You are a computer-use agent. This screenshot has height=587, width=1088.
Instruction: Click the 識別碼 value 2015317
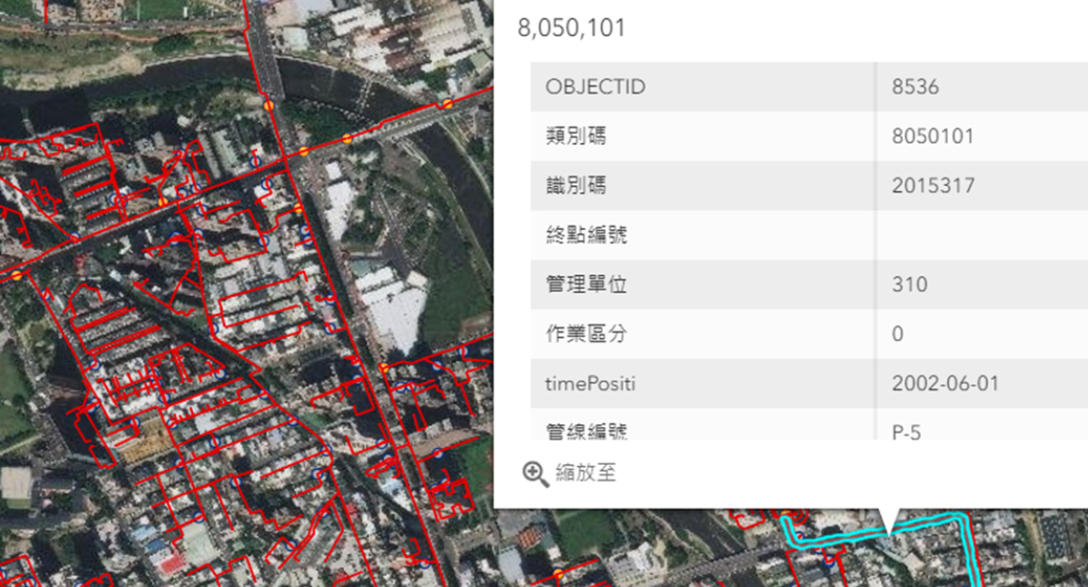(932, 185)
